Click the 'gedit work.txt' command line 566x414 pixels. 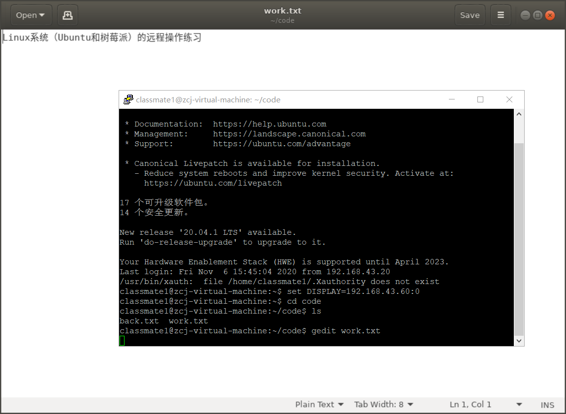pyautogui.click(x=250, y=331)
